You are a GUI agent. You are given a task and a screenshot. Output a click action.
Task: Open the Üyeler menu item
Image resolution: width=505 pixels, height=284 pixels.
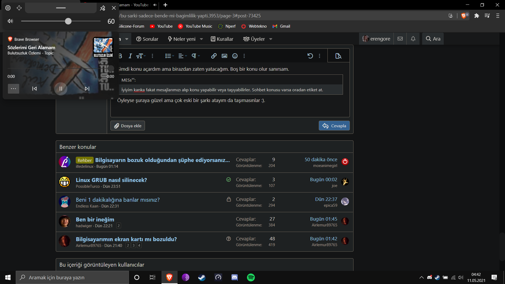tap(254, 39)
